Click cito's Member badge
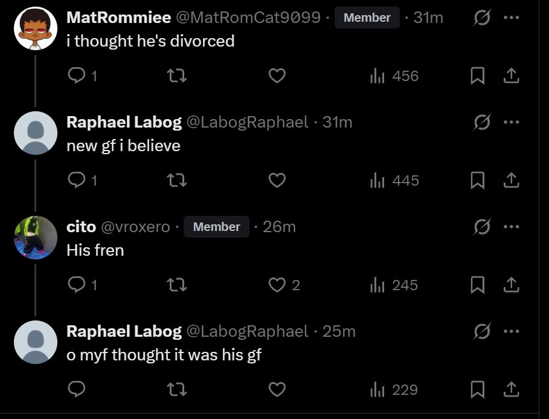Screen dimensions: 549x419 (216, 227)
